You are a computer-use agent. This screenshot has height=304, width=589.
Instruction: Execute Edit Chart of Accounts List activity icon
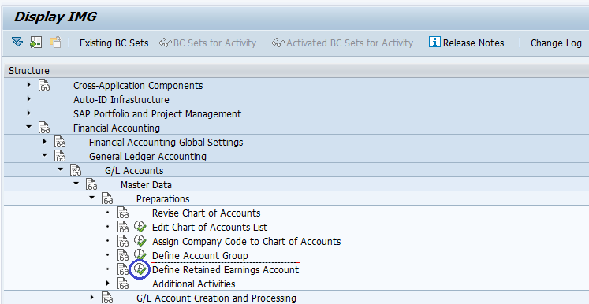[x=140, y=227]
